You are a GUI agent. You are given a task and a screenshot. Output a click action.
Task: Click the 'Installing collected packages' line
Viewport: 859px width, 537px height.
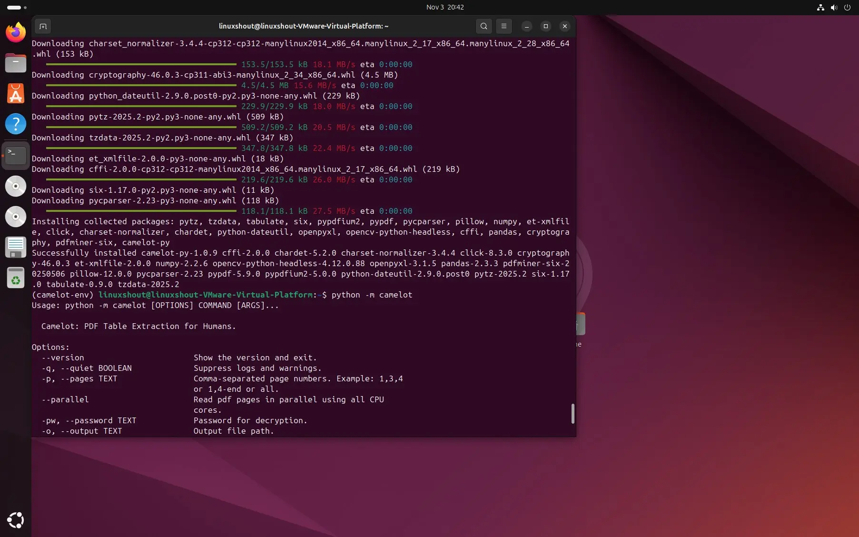pyautogui.click(x=300, y=232)
